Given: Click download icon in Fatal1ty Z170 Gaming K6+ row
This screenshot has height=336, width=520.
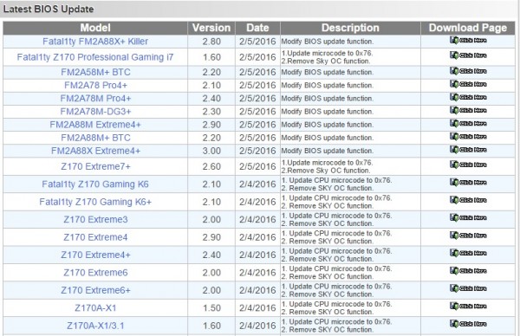Looking at the screenshot, I should click(468, 200).
